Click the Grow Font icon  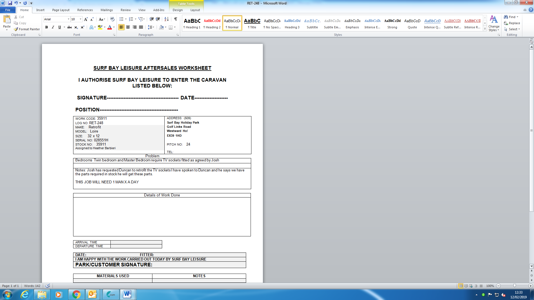coord(86,19)
